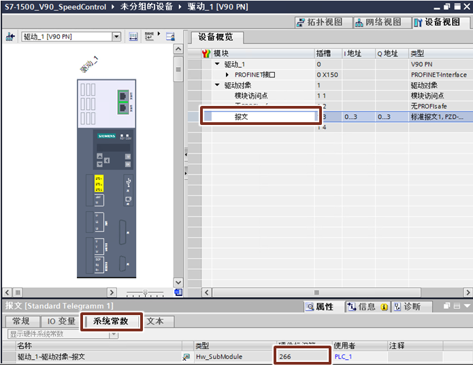Viewport: 473px width, 366px height.
Task: Select the 模块访问点 module row
Action: pyautogui.click(x=251, y=96)
